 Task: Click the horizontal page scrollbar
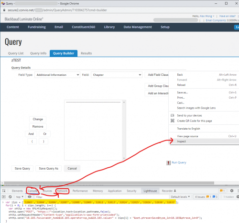[109, 183]
